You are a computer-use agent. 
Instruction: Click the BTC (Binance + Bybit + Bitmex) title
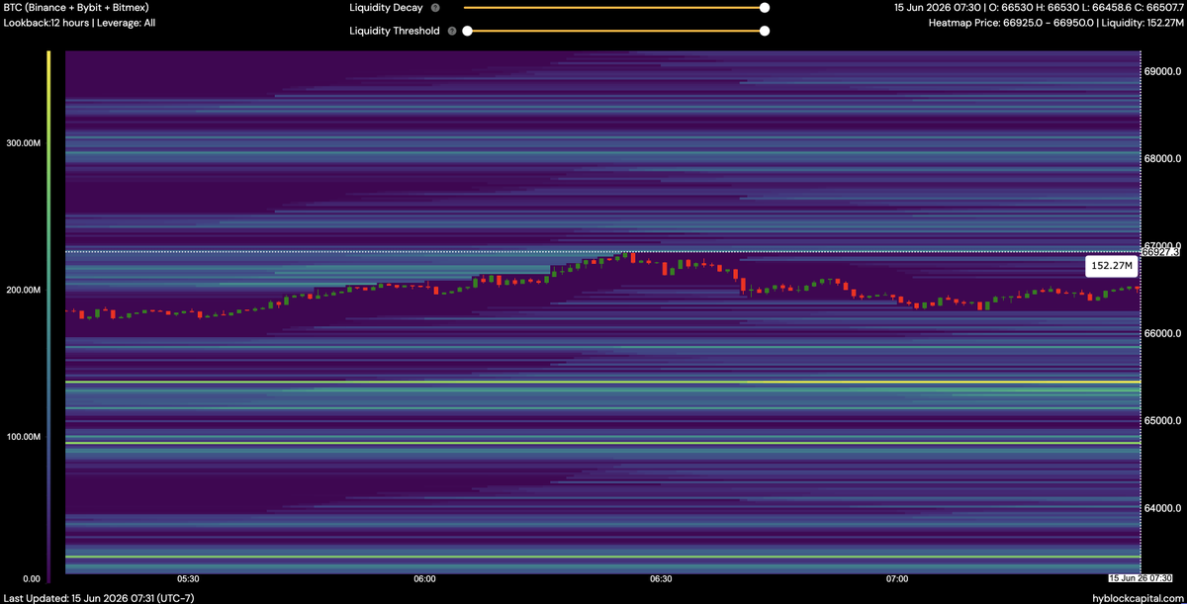click(76, 8)
